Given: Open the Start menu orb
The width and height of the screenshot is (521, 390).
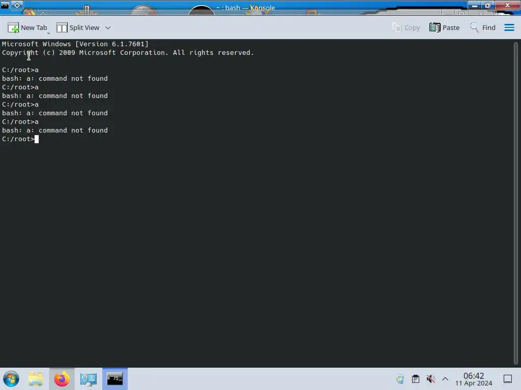Looking at the screenshot, I should (x=11, y=379).
